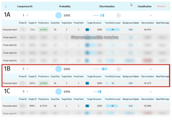Click discrimination value 36.4754
This screenshot has width=172, height=120.
pyautogui.click(x=147, y=30)
